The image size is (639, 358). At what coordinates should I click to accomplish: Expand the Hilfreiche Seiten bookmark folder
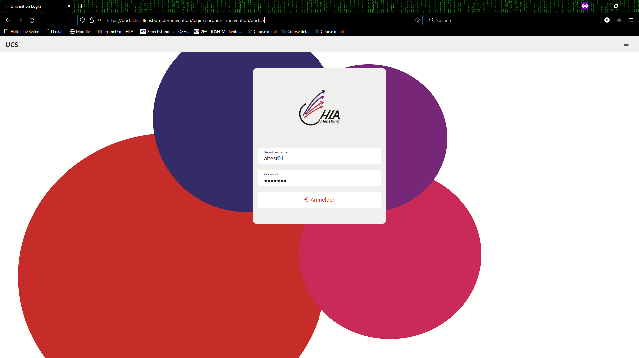click(x=22, y=32)
